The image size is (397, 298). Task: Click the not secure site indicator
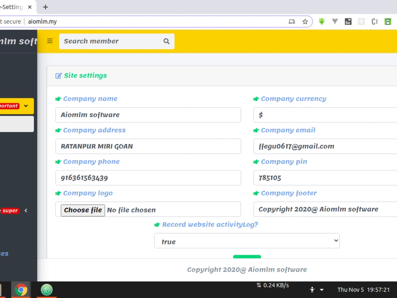pos(10,21)
